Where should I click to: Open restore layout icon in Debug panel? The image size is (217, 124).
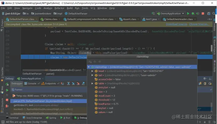coord(200,84)
